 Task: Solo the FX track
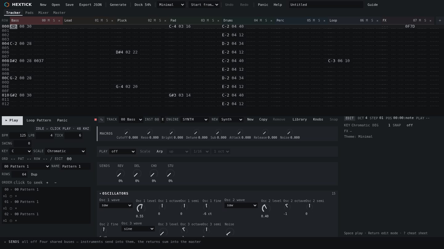click(425, 21)
